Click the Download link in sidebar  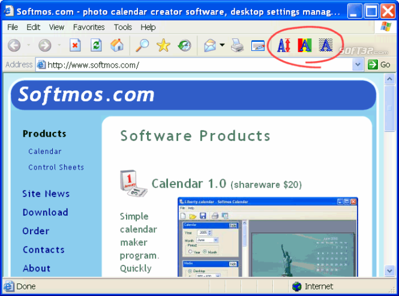(x=45, y=212)
